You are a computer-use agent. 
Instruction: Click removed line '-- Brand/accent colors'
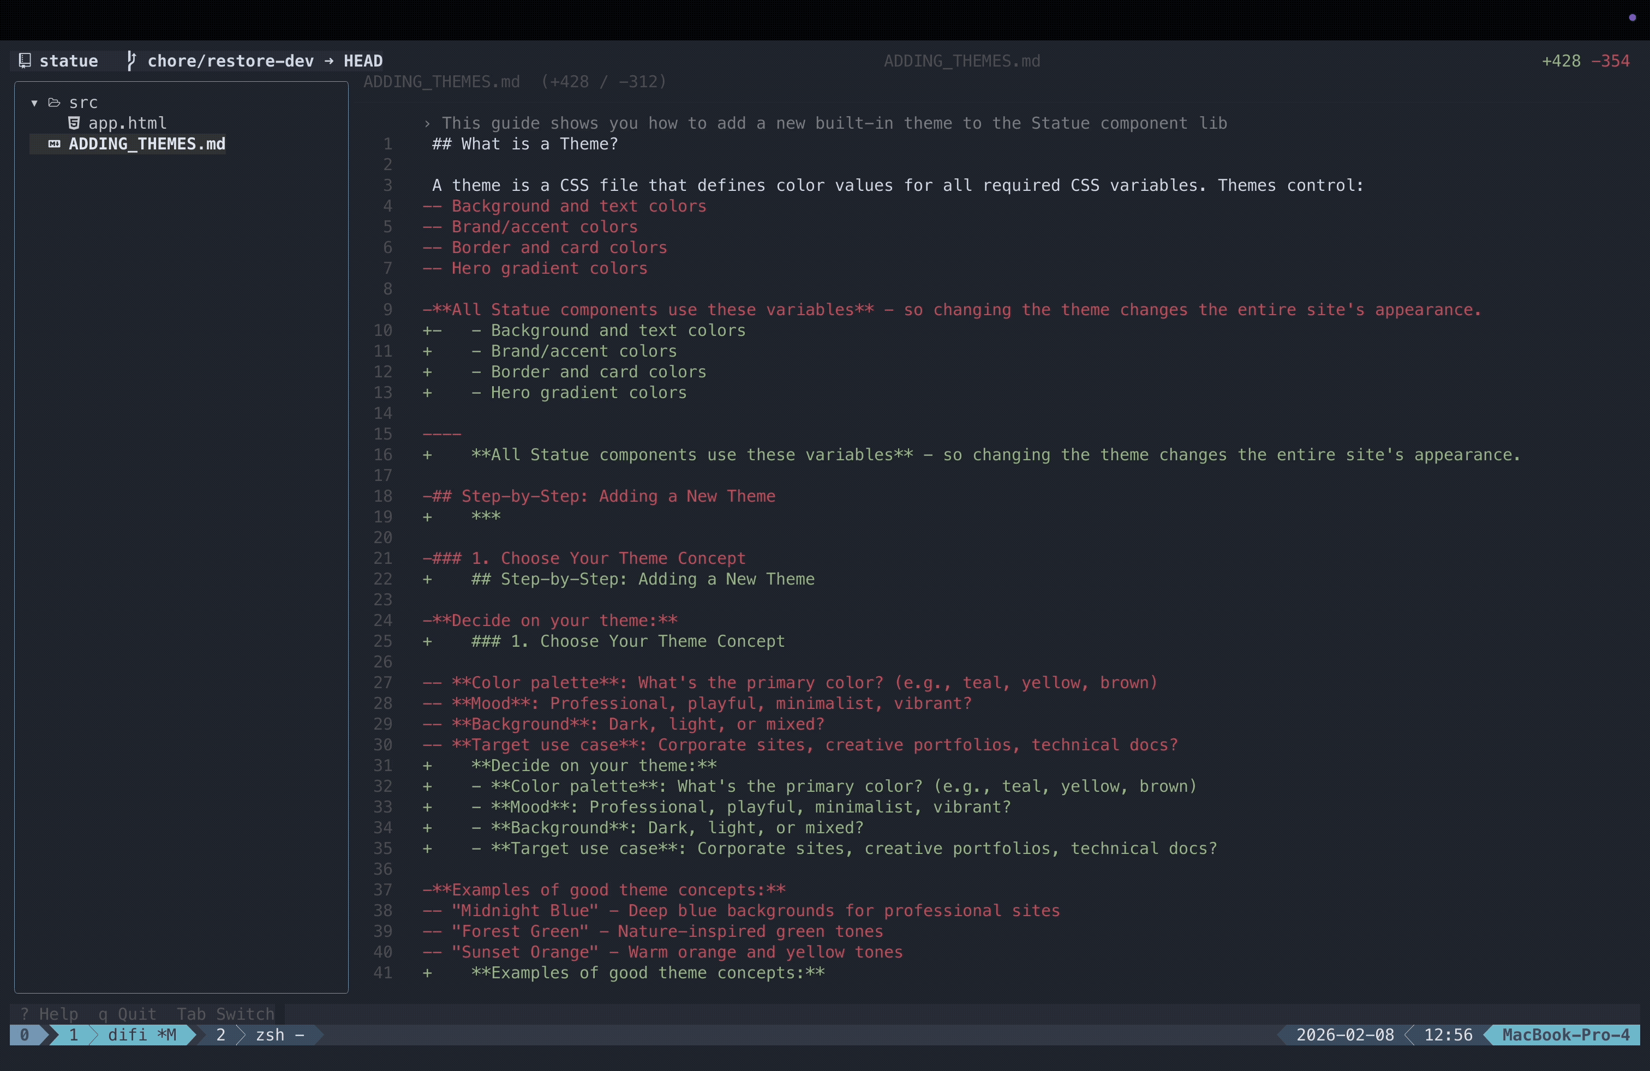(530, 227)
